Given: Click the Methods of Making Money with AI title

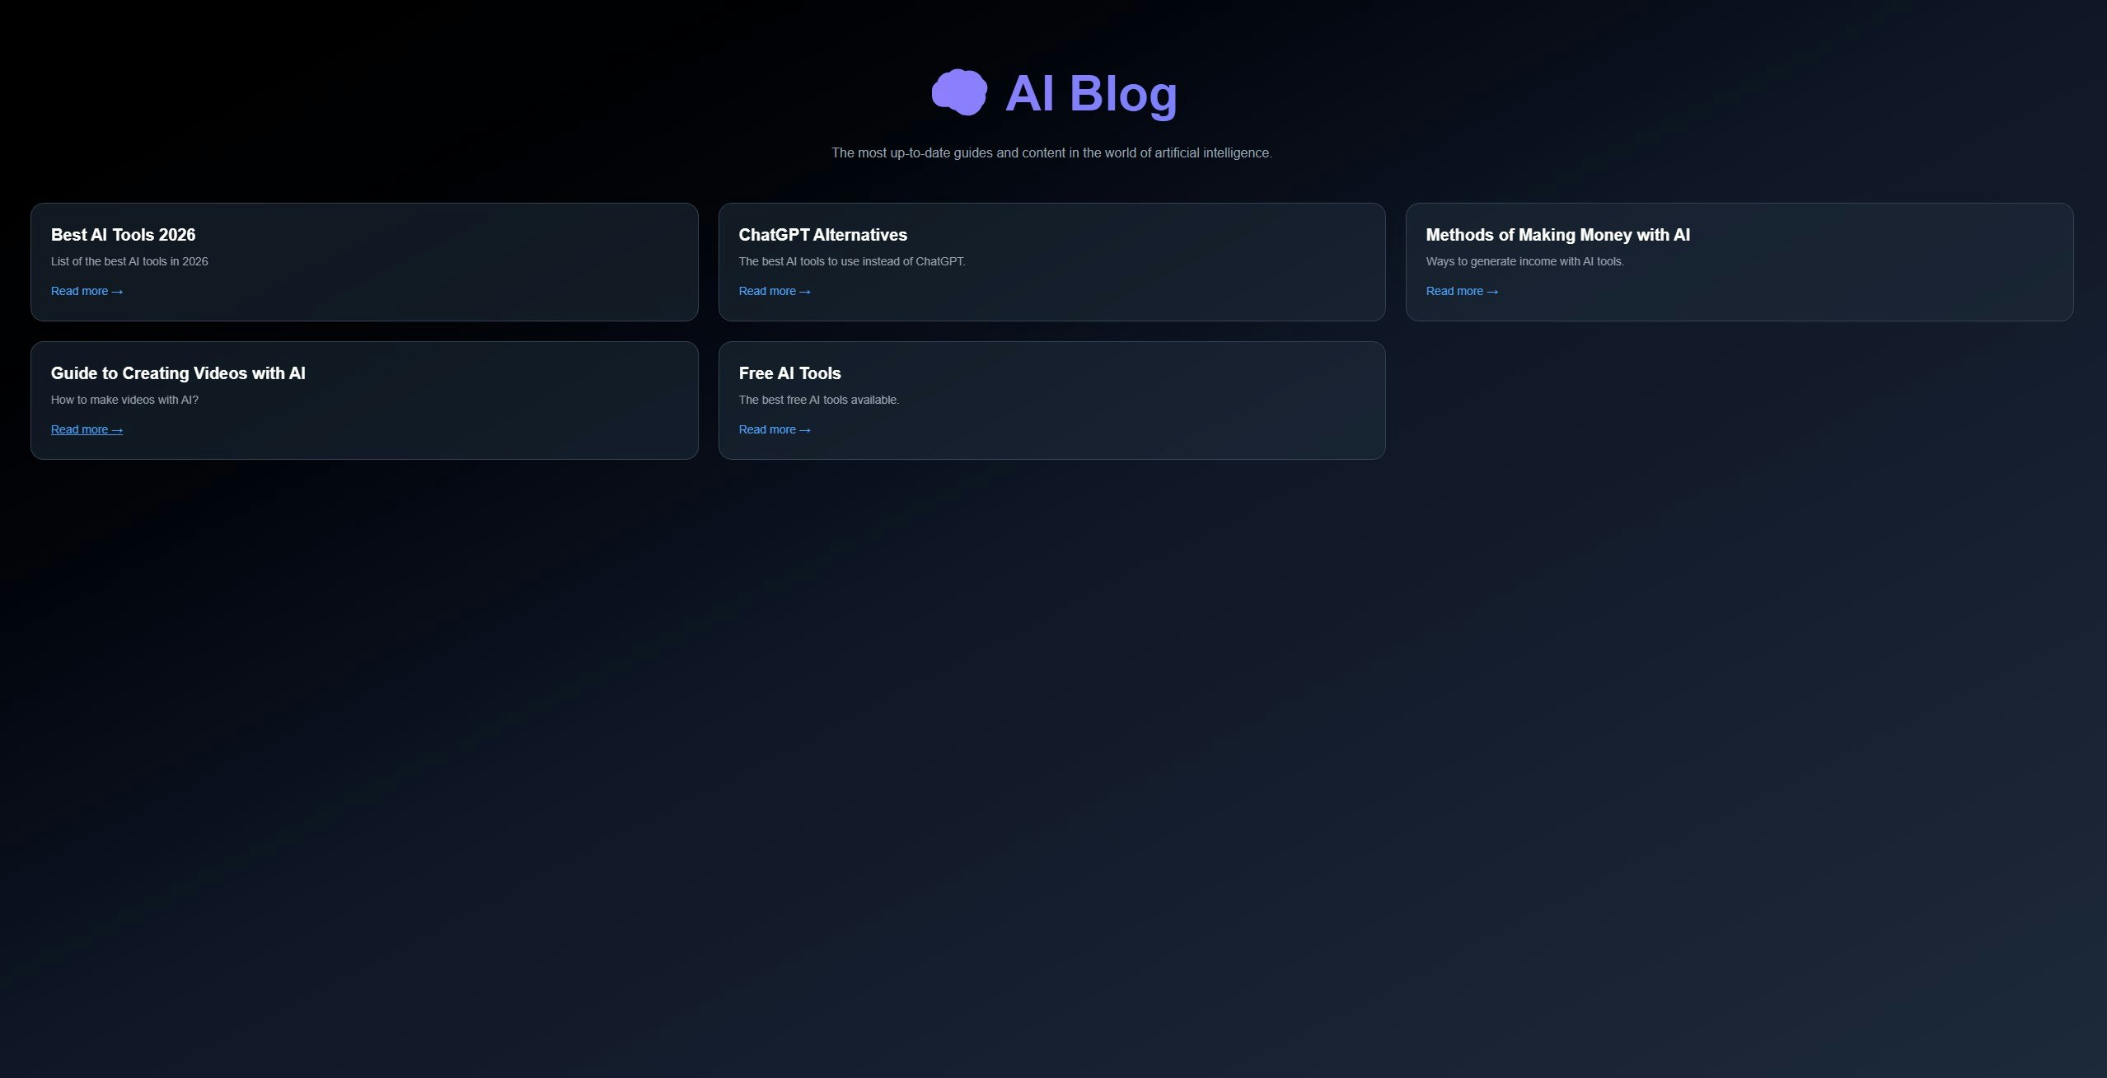Looking at the screenshot, I should coord(1557,235).
